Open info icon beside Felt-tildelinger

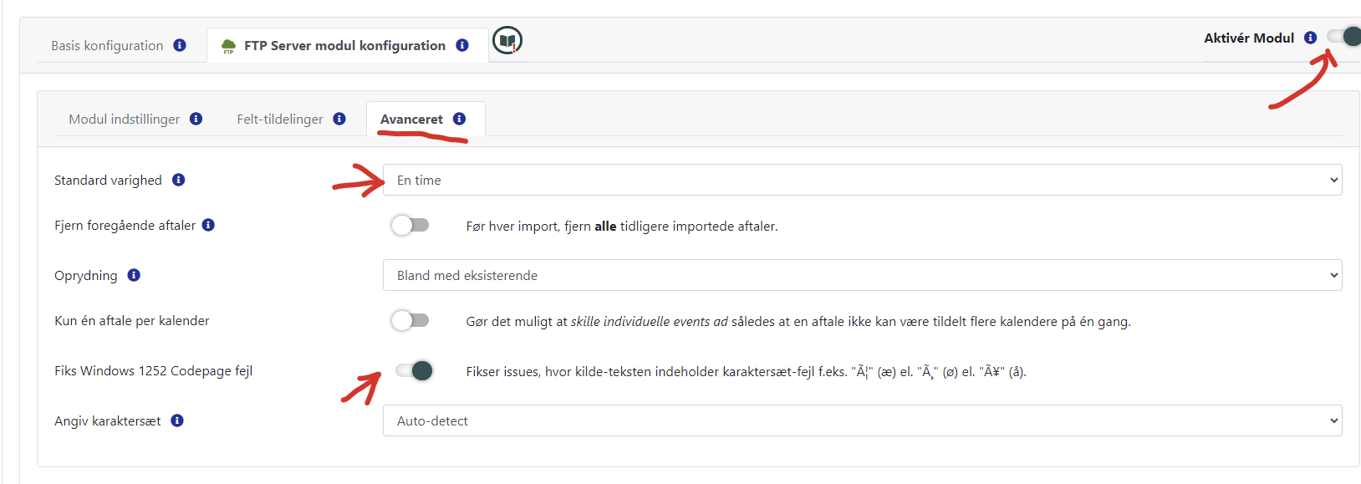[x=339, y=119]
